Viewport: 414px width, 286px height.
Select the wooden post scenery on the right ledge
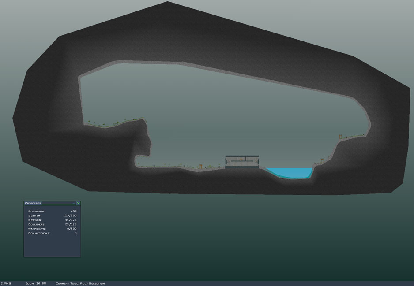[x=340, y=137]
